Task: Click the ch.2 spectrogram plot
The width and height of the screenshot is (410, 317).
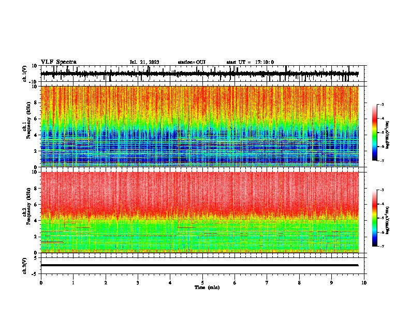Action: click(199, 212)
